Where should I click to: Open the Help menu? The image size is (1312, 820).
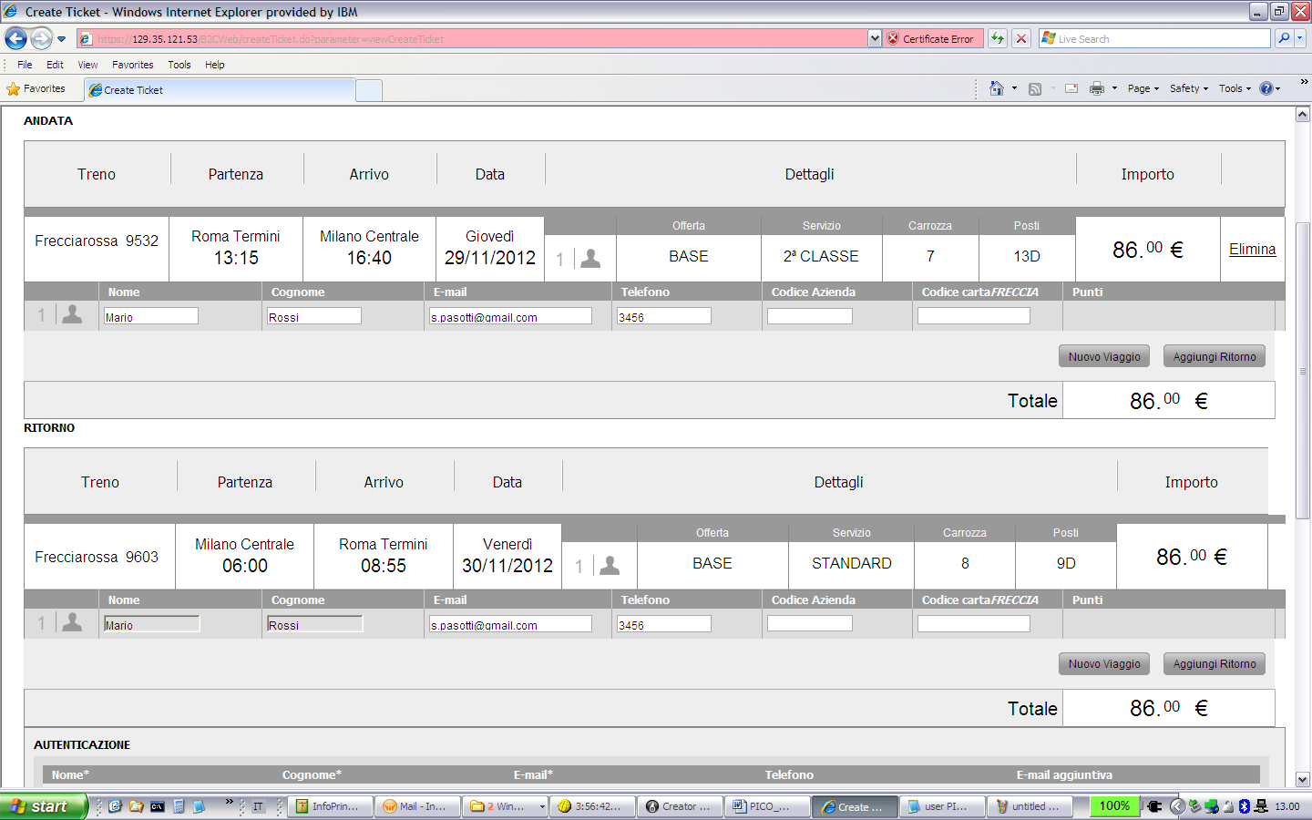point(214,65)
